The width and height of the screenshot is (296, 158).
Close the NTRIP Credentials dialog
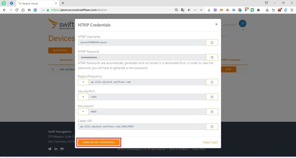click(216, 24)
